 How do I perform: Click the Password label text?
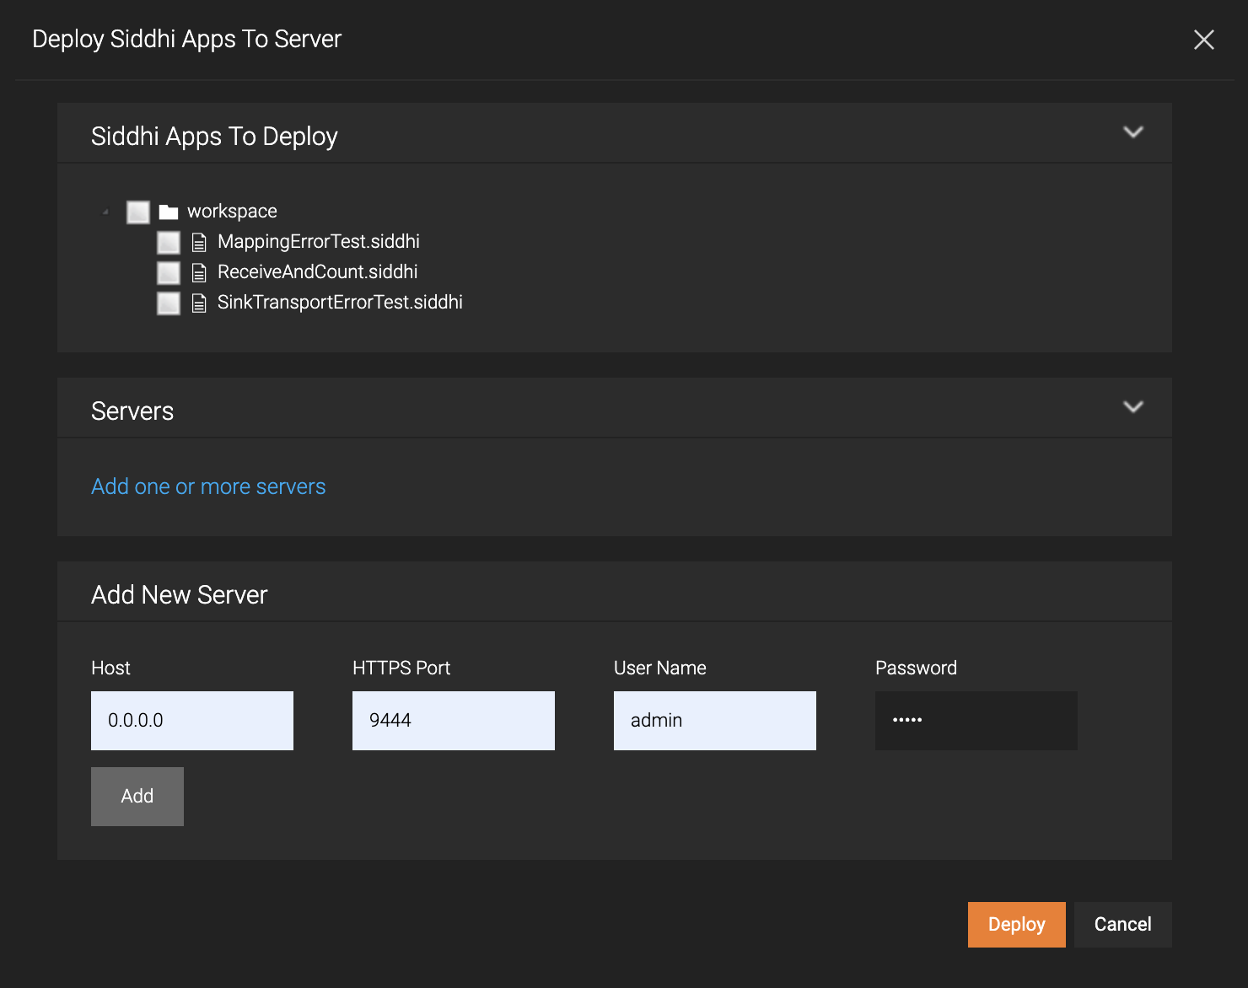point(917,668)
